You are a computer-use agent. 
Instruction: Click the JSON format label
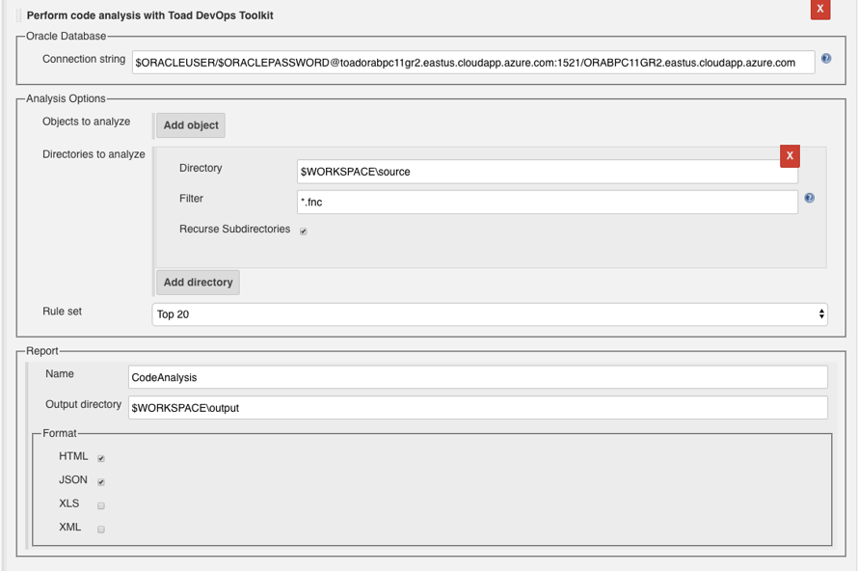73,479
